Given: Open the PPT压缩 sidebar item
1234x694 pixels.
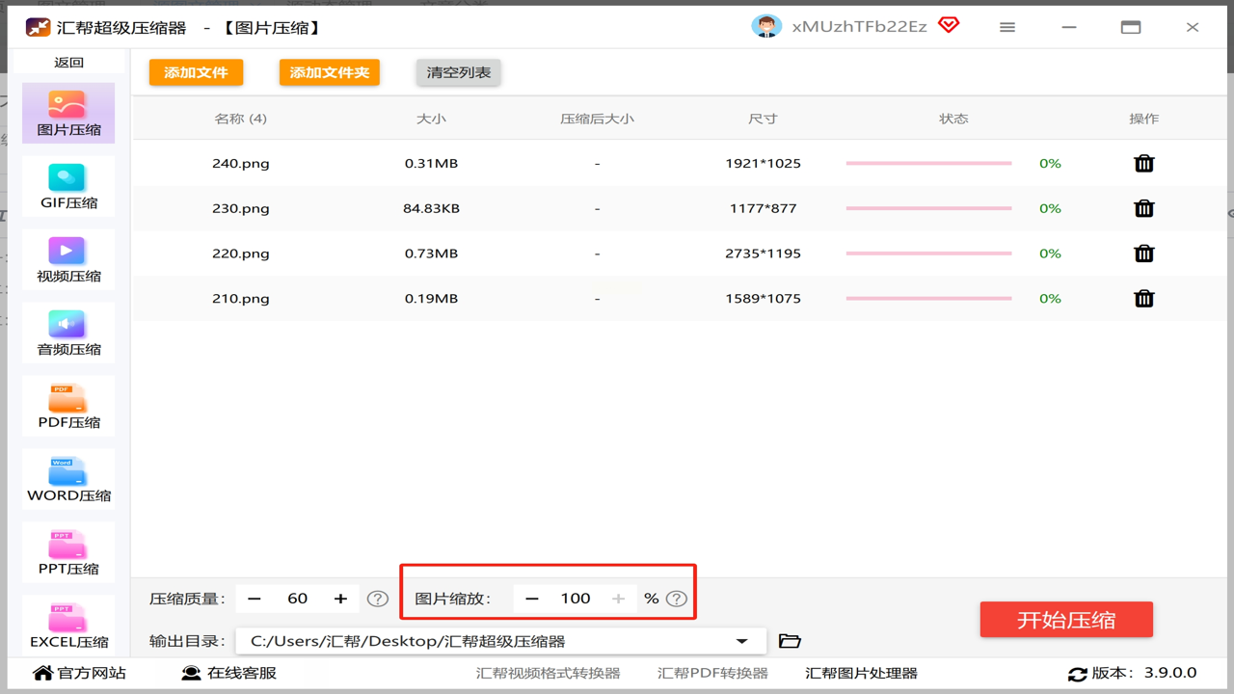Looking at the screenshot, I should point(68,553).
